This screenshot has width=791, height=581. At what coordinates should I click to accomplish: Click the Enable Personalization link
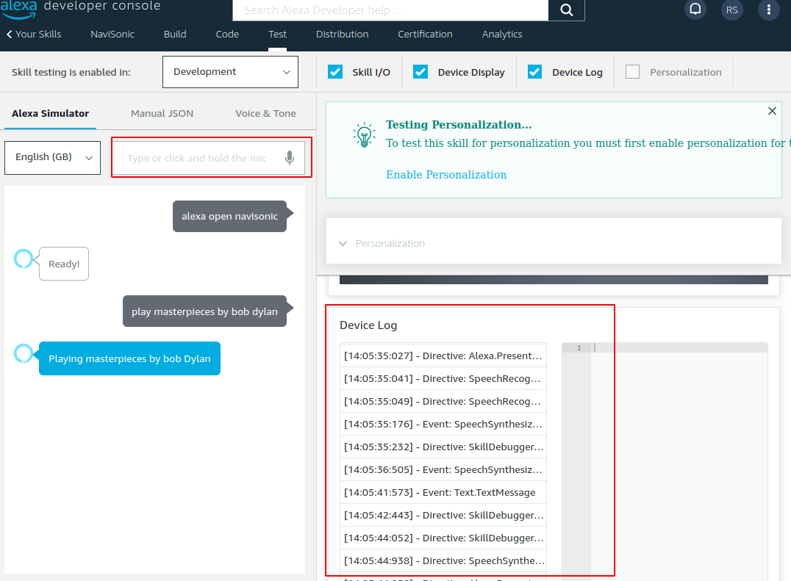[x=446, y=175]
